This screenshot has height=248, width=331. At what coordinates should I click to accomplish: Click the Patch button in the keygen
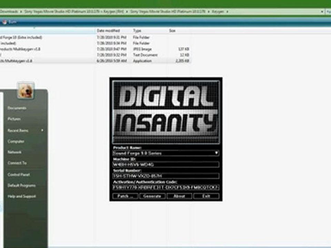(x=125, y=196)
